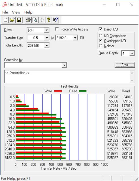
Task: Open the File menu
Action: pyautogui.click(x=5, y=12)
